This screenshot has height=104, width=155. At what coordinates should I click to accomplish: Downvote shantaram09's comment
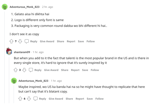coord(24,70)
